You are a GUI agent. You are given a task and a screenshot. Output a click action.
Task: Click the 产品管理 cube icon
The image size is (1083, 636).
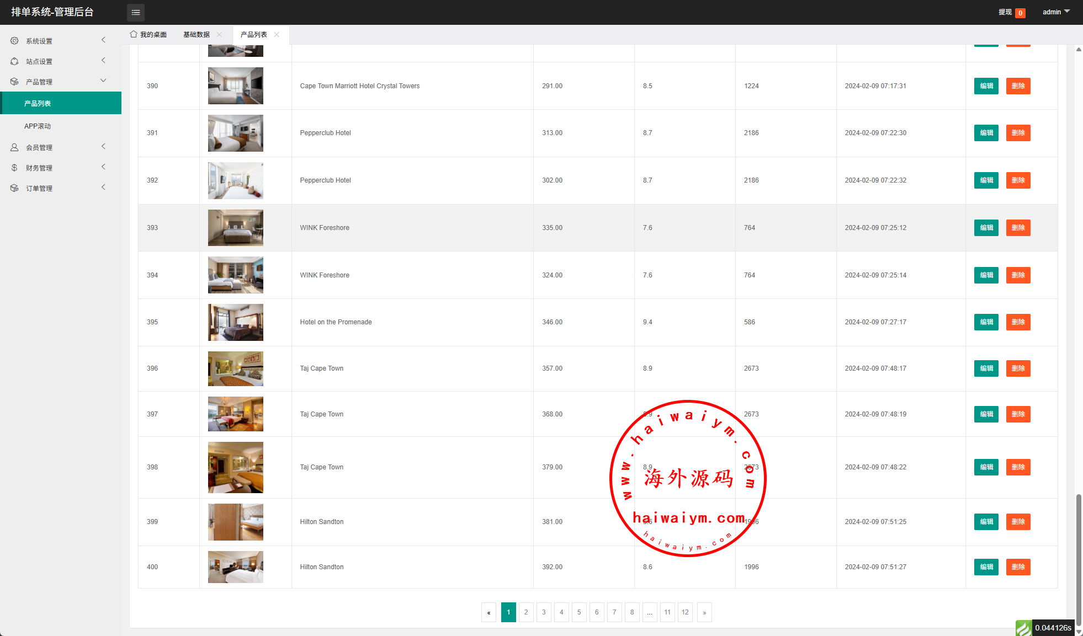pos(14,82)
